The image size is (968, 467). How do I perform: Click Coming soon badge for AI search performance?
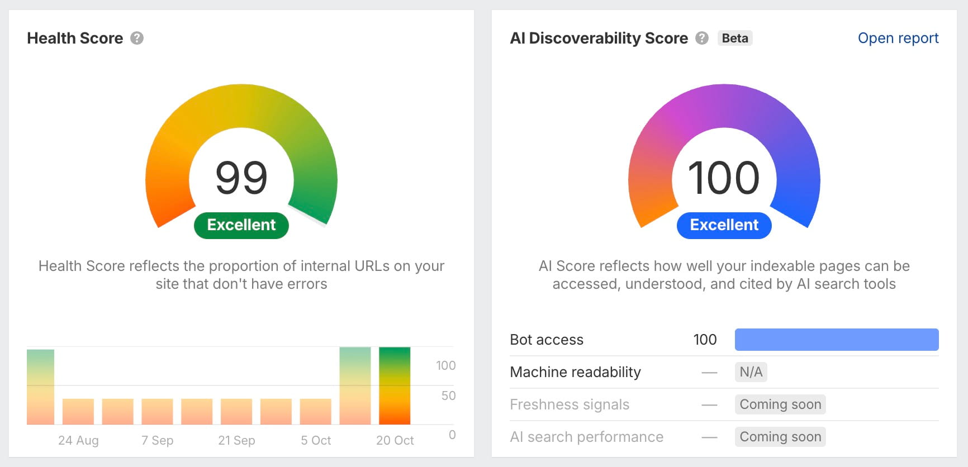[780, 437]
